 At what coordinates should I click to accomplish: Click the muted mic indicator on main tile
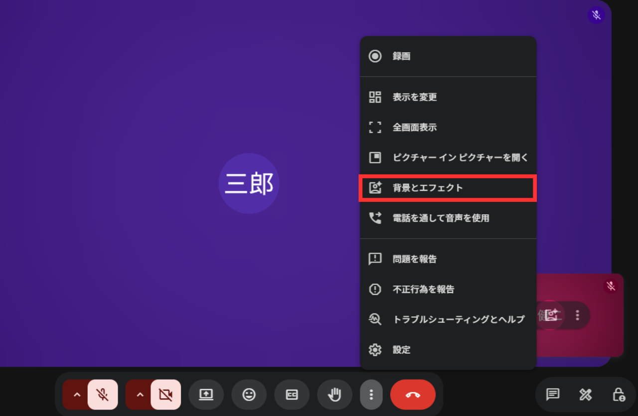point(596,15)
